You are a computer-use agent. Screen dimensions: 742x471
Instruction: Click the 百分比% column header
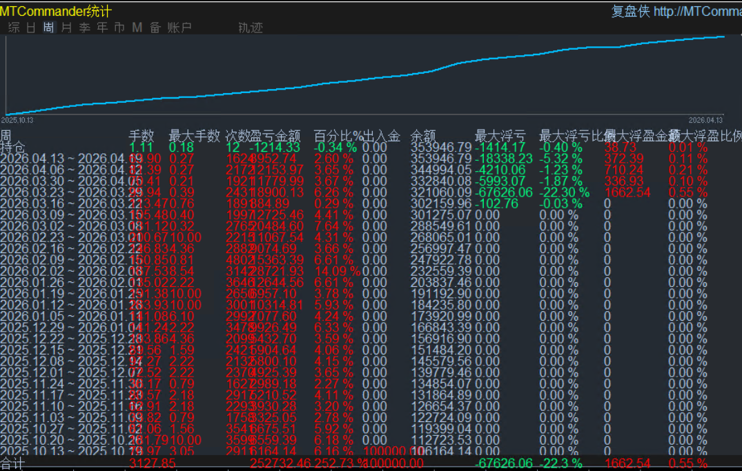point(338,136)
